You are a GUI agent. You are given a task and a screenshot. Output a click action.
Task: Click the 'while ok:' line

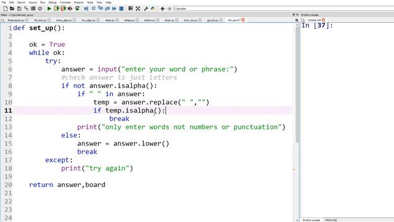tap(47, 52)
